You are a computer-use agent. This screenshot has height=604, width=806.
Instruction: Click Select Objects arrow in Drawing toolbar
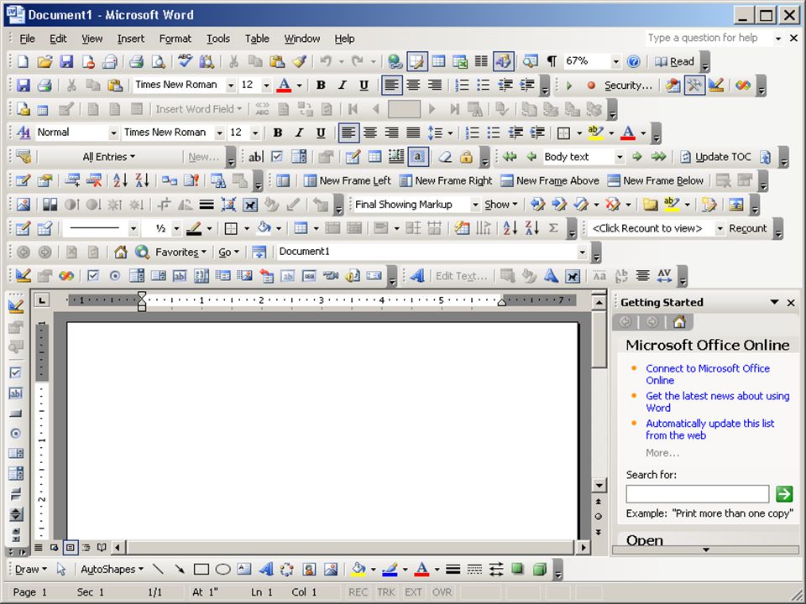tap(61, 569)
